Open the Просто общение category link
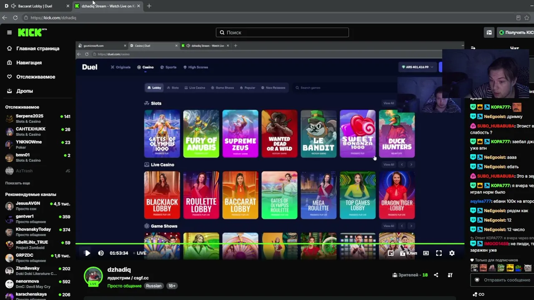Screen dimensions: 534x300 (124, 286)
